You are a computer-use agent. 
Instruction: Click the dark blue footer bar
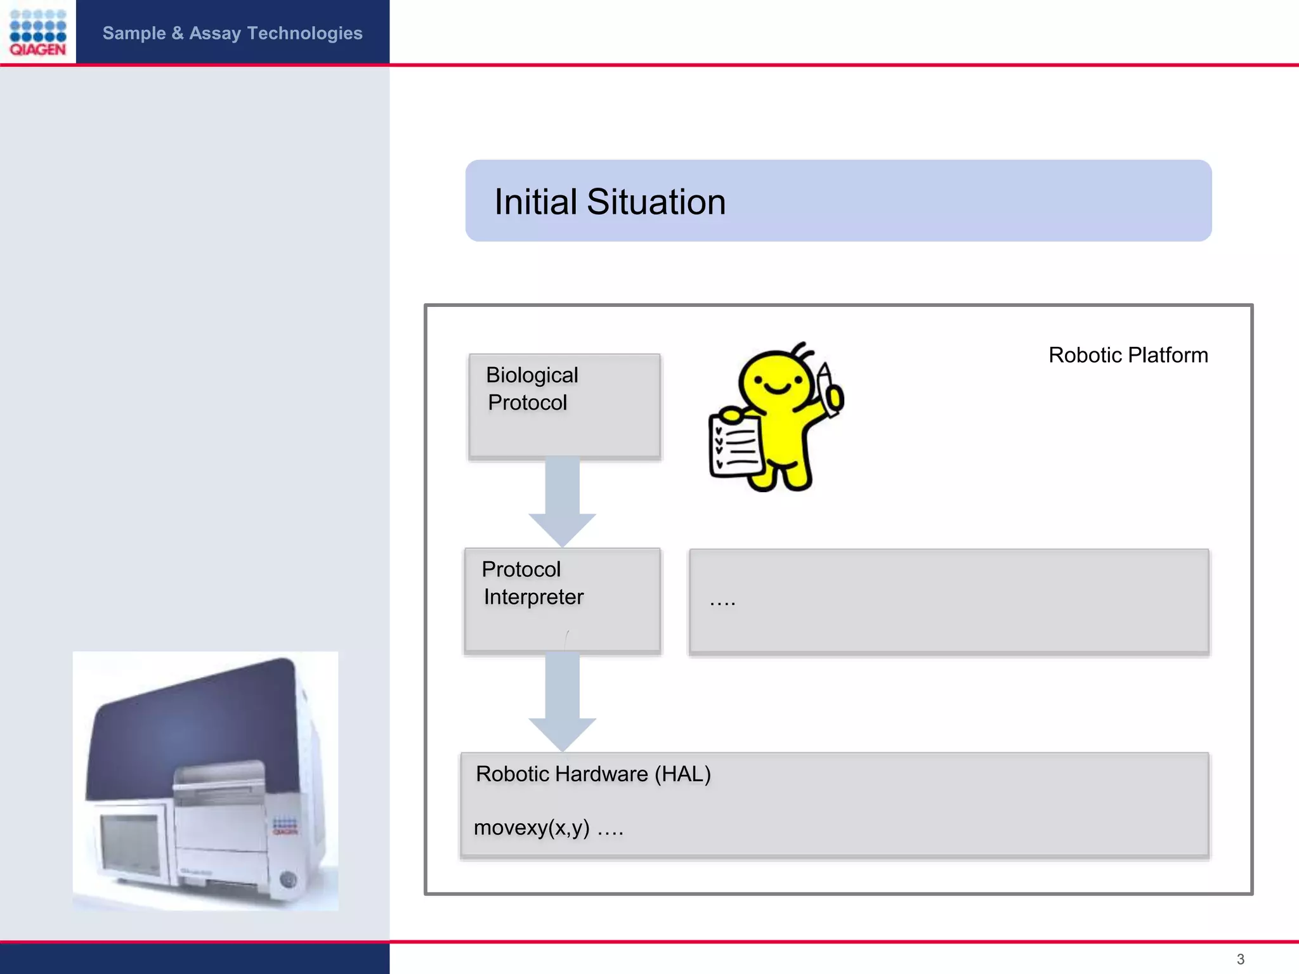[x=194, y=959]
